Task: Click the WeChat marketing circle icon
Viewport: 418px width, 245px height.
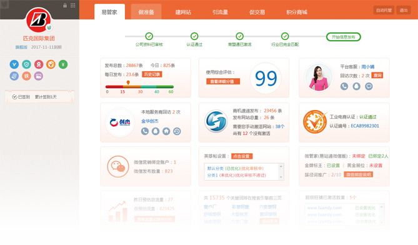Action: (118, 167)
